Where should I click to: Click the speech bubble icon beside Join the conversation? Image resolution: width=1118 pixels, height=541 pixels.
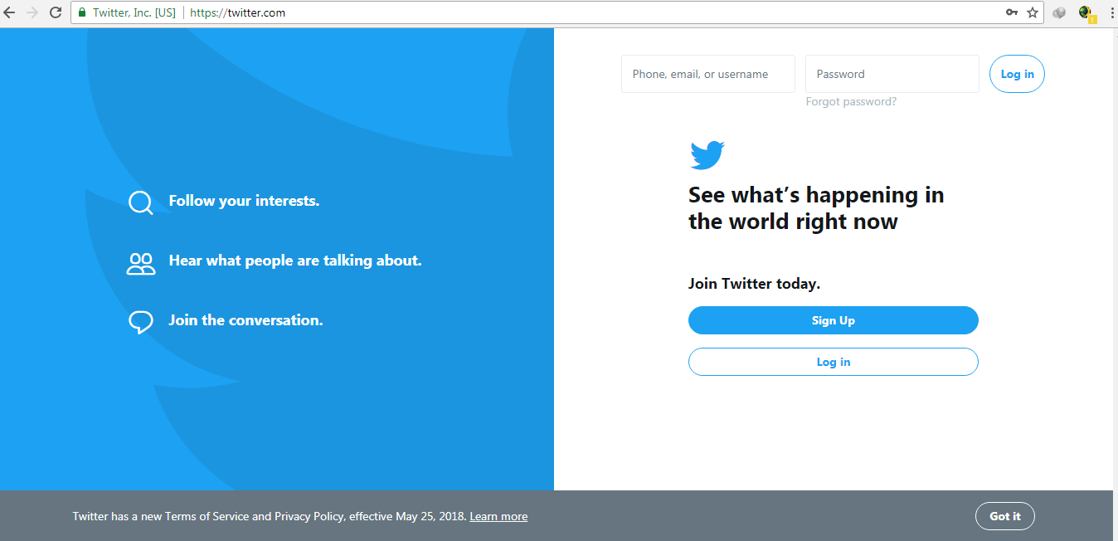tap(141, 322)
